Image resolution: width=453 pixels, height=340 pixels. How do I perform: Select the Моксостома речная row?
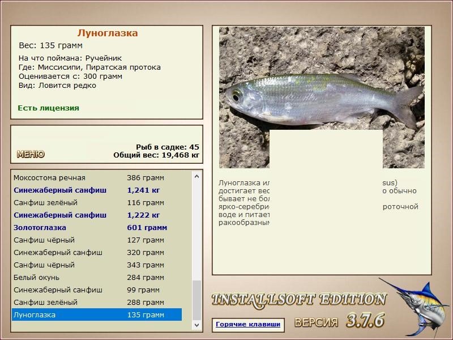coord(97,177)
